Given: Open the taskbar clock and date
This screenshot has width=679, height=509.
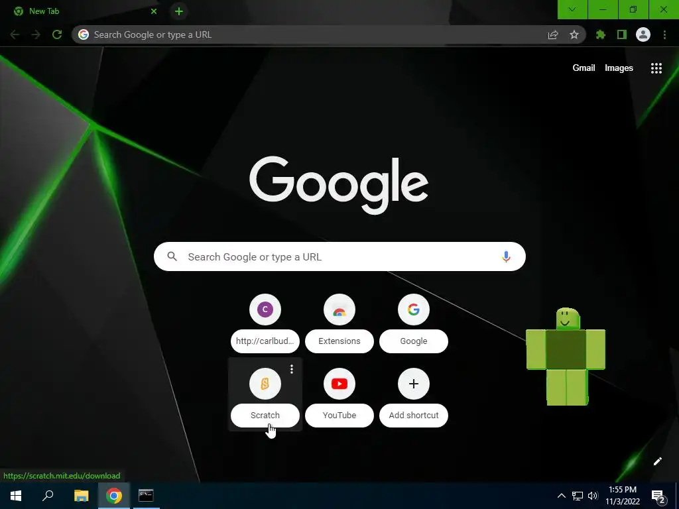Looking at the screenshot, I should [x=623, y=496].
